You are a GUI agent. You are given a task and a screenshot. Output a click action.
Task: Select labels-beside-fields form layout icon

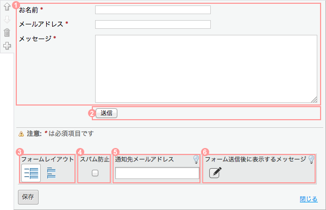click(31, 173)
